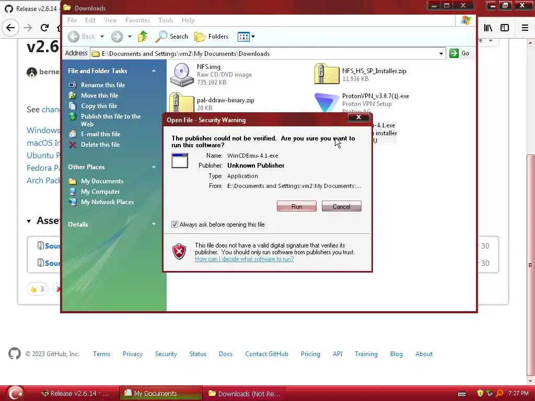Viewport: 535px width, 401px height.
Task: Uncheck Always ask before opening this file
Action: (x=175, y=225)
